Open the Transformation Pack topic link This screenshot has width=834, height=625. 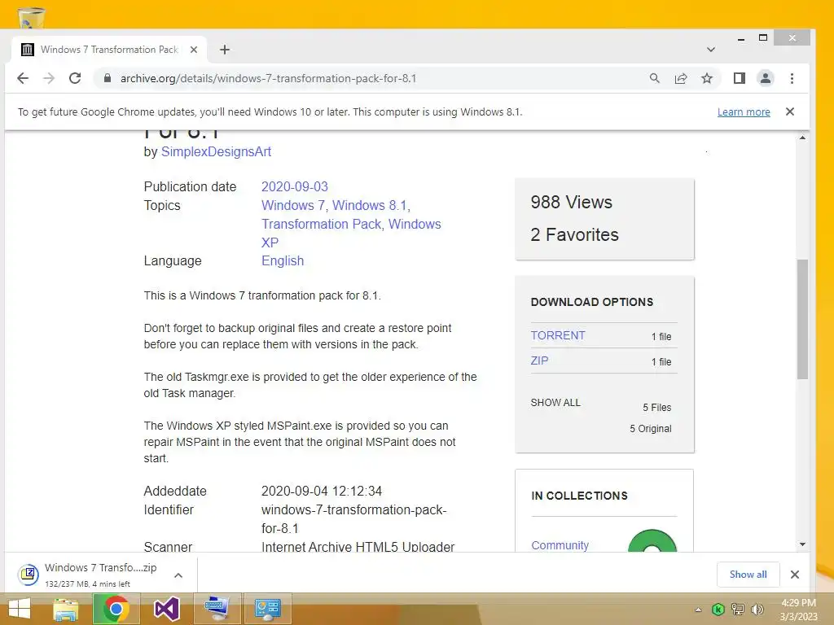(321, 224)
